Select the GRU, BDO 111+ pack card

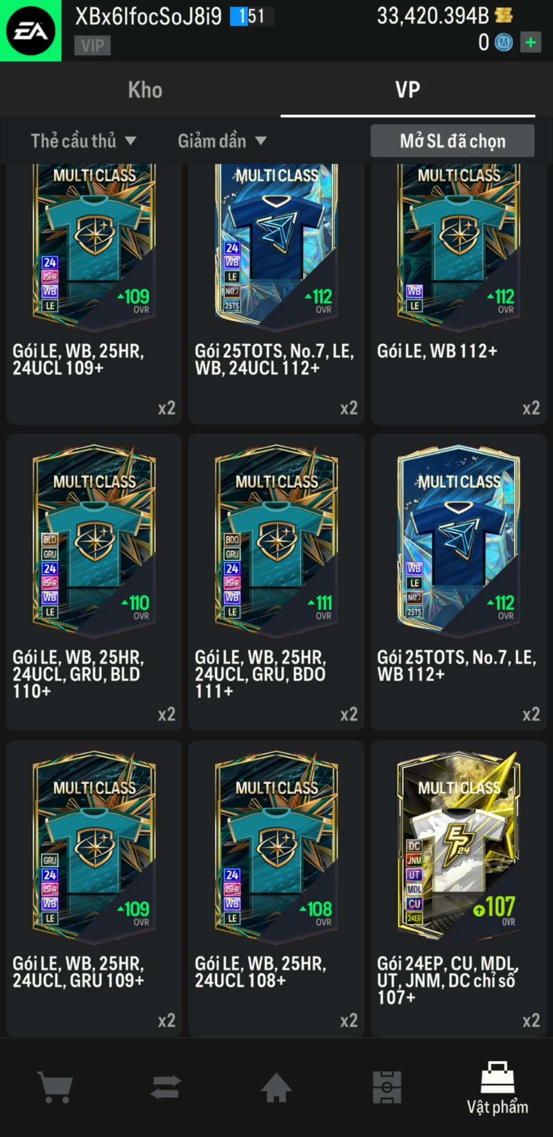(276, 582)
